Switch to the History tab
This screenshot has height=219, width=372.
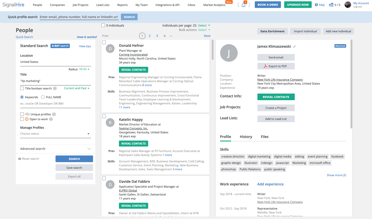click(x=246, y=137)
